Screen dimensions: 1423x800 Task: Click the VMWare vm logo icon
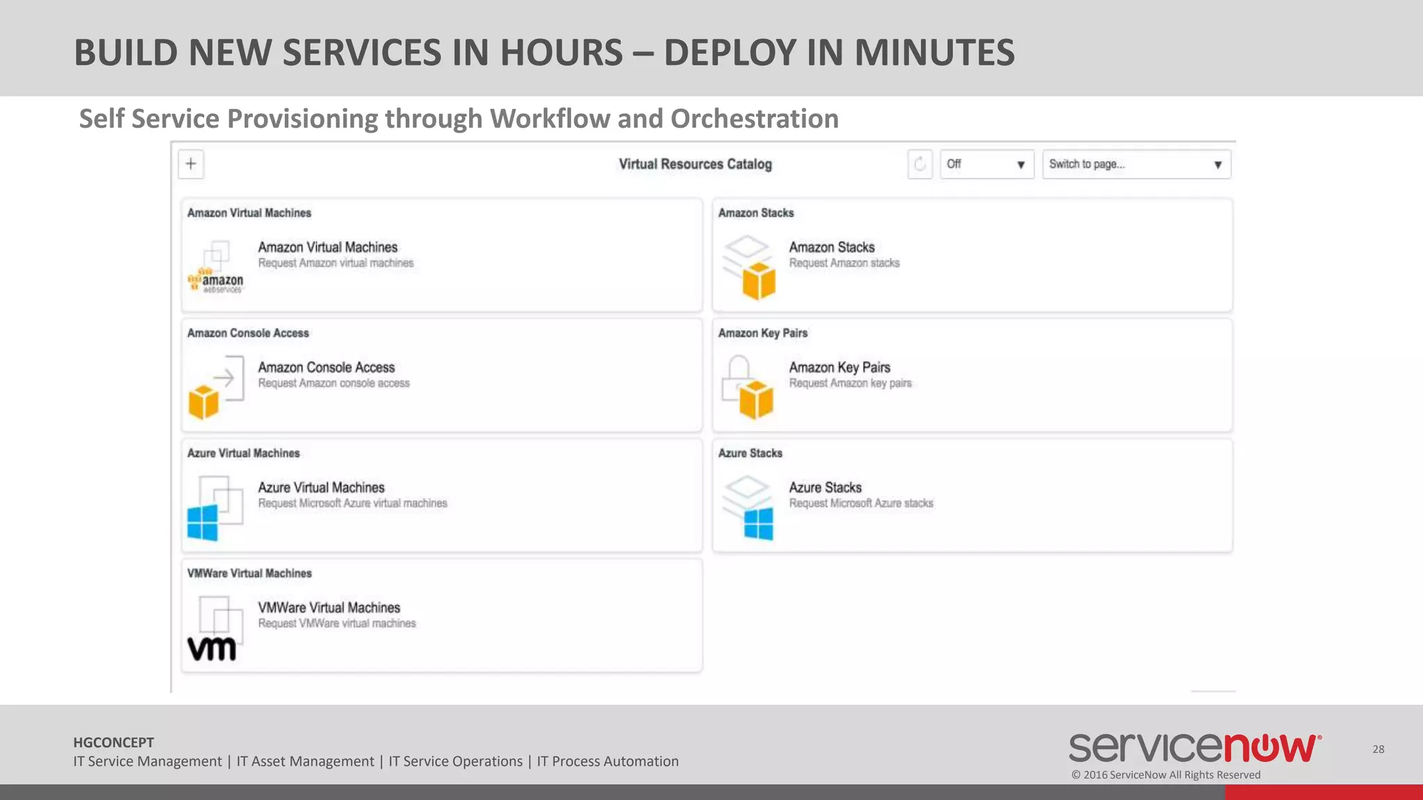215,628
